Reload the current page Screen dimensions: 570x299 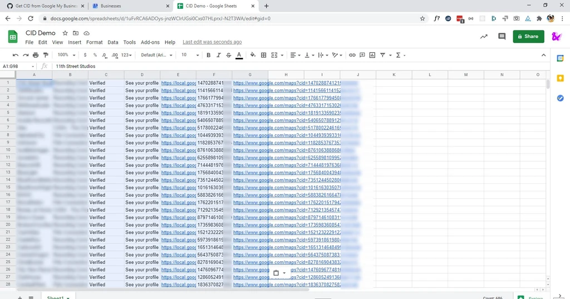[x=31, y=18]
